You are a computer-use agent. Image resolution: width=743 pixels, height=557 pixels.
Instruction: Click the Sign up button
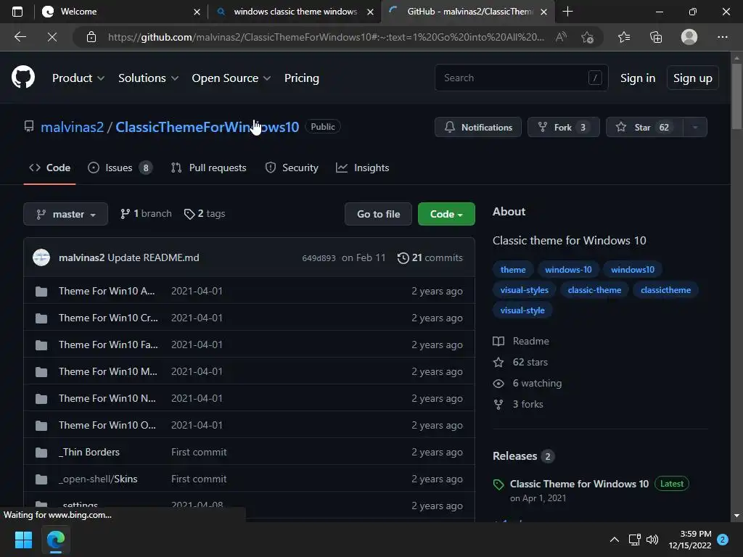pyautogui.click(x=693, y=78)
